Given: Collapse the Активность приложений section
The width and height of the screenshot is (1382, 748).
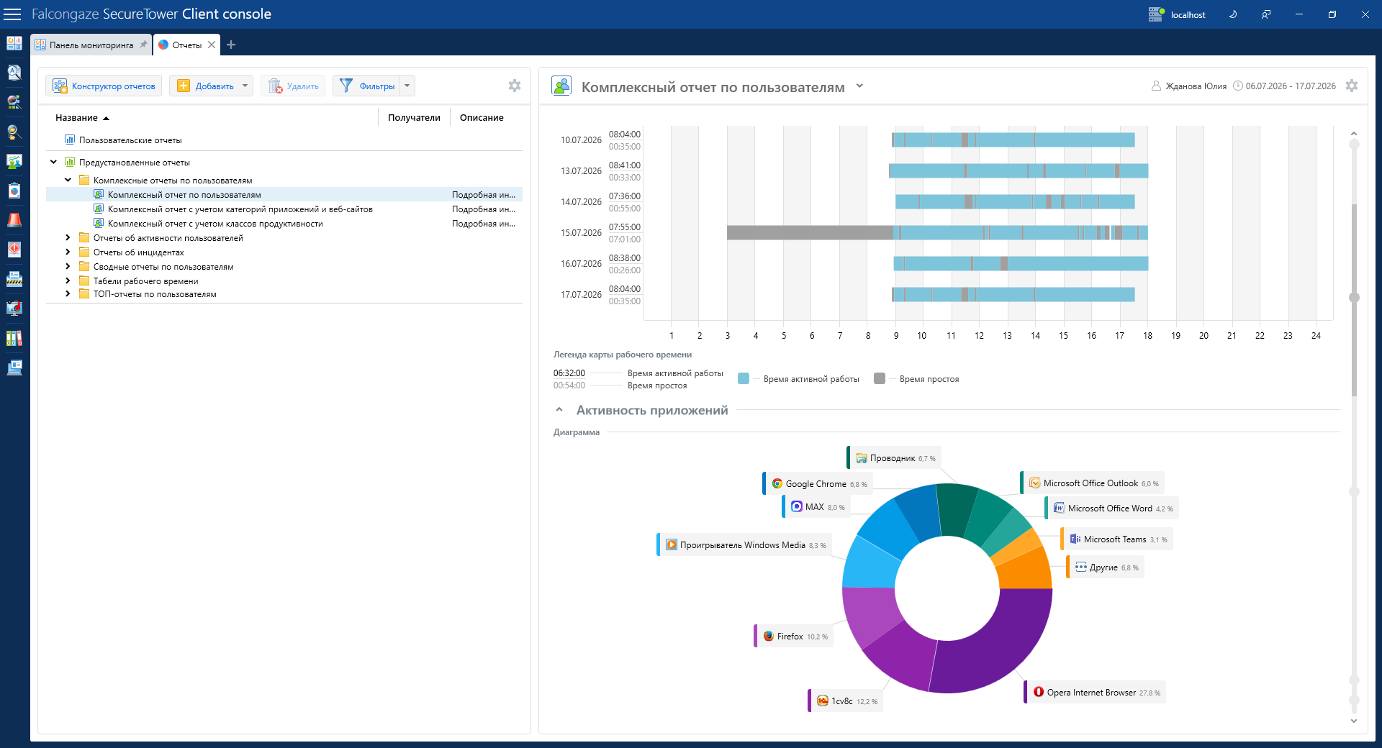Looking at the screenshot, I should tap(559, 410).
